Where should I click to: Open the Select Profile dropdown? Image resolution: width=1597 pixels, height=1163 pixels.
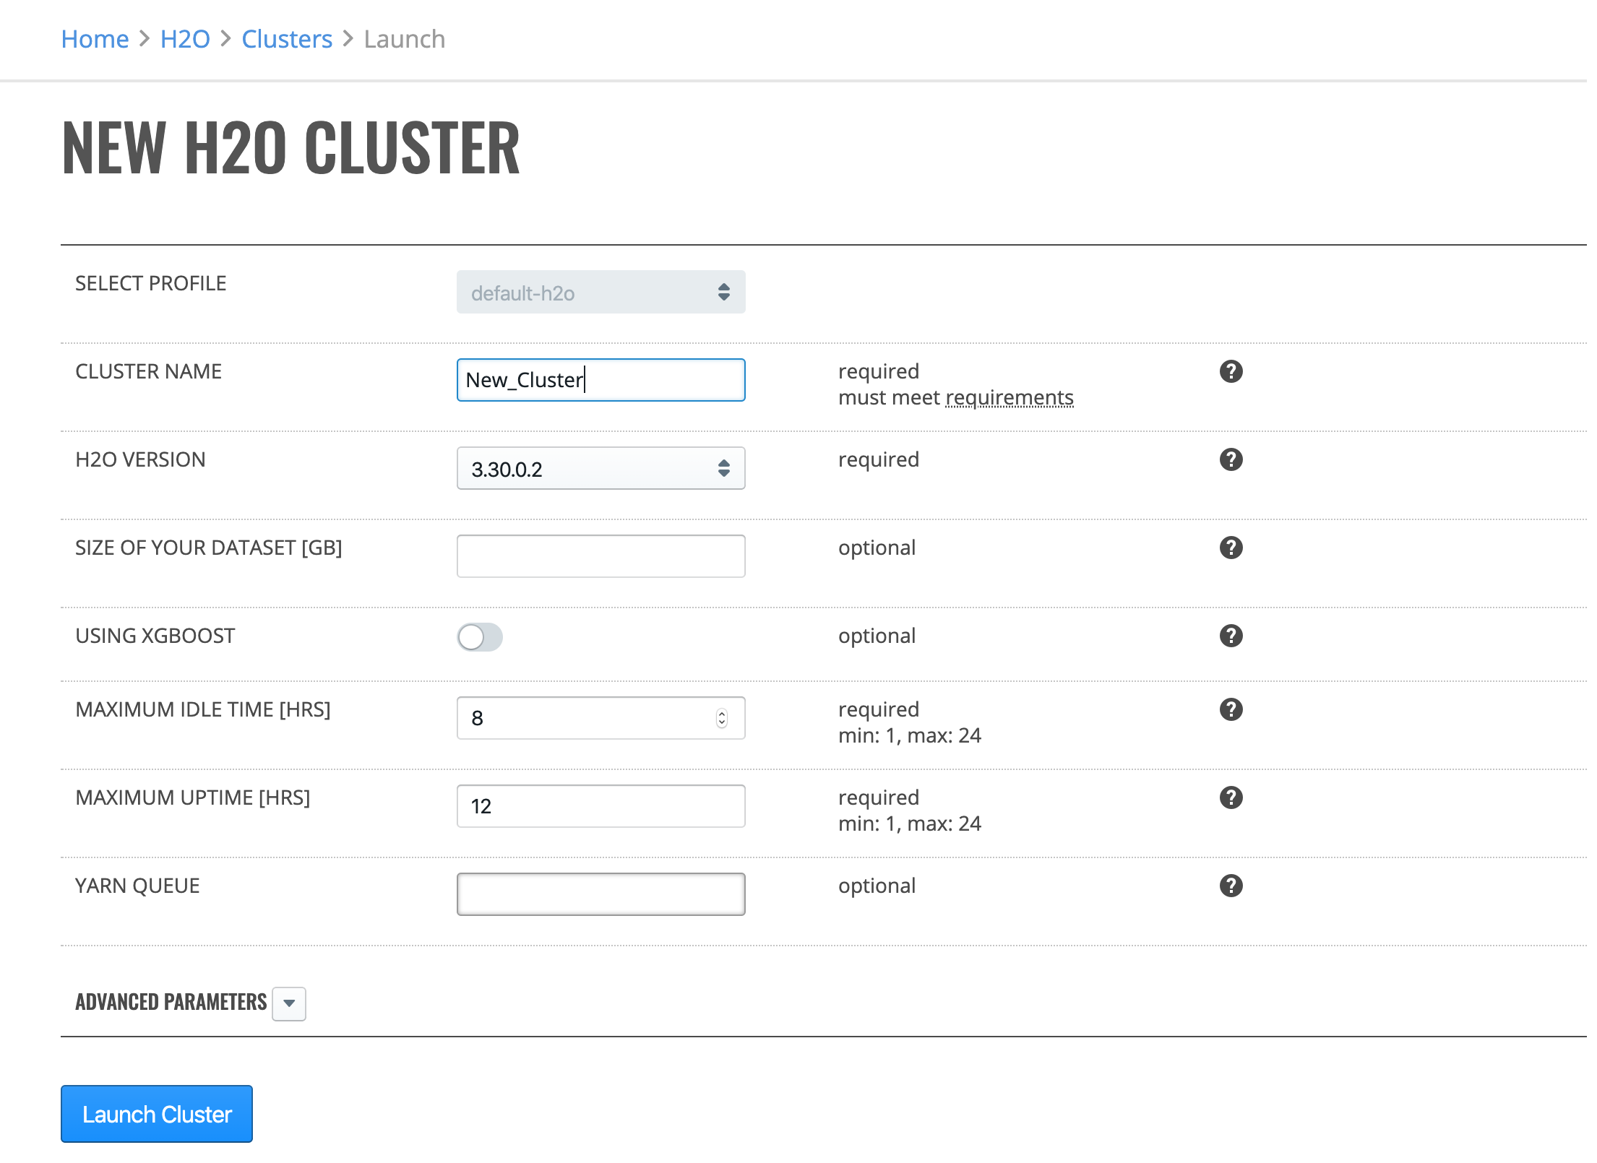point(601,292)
